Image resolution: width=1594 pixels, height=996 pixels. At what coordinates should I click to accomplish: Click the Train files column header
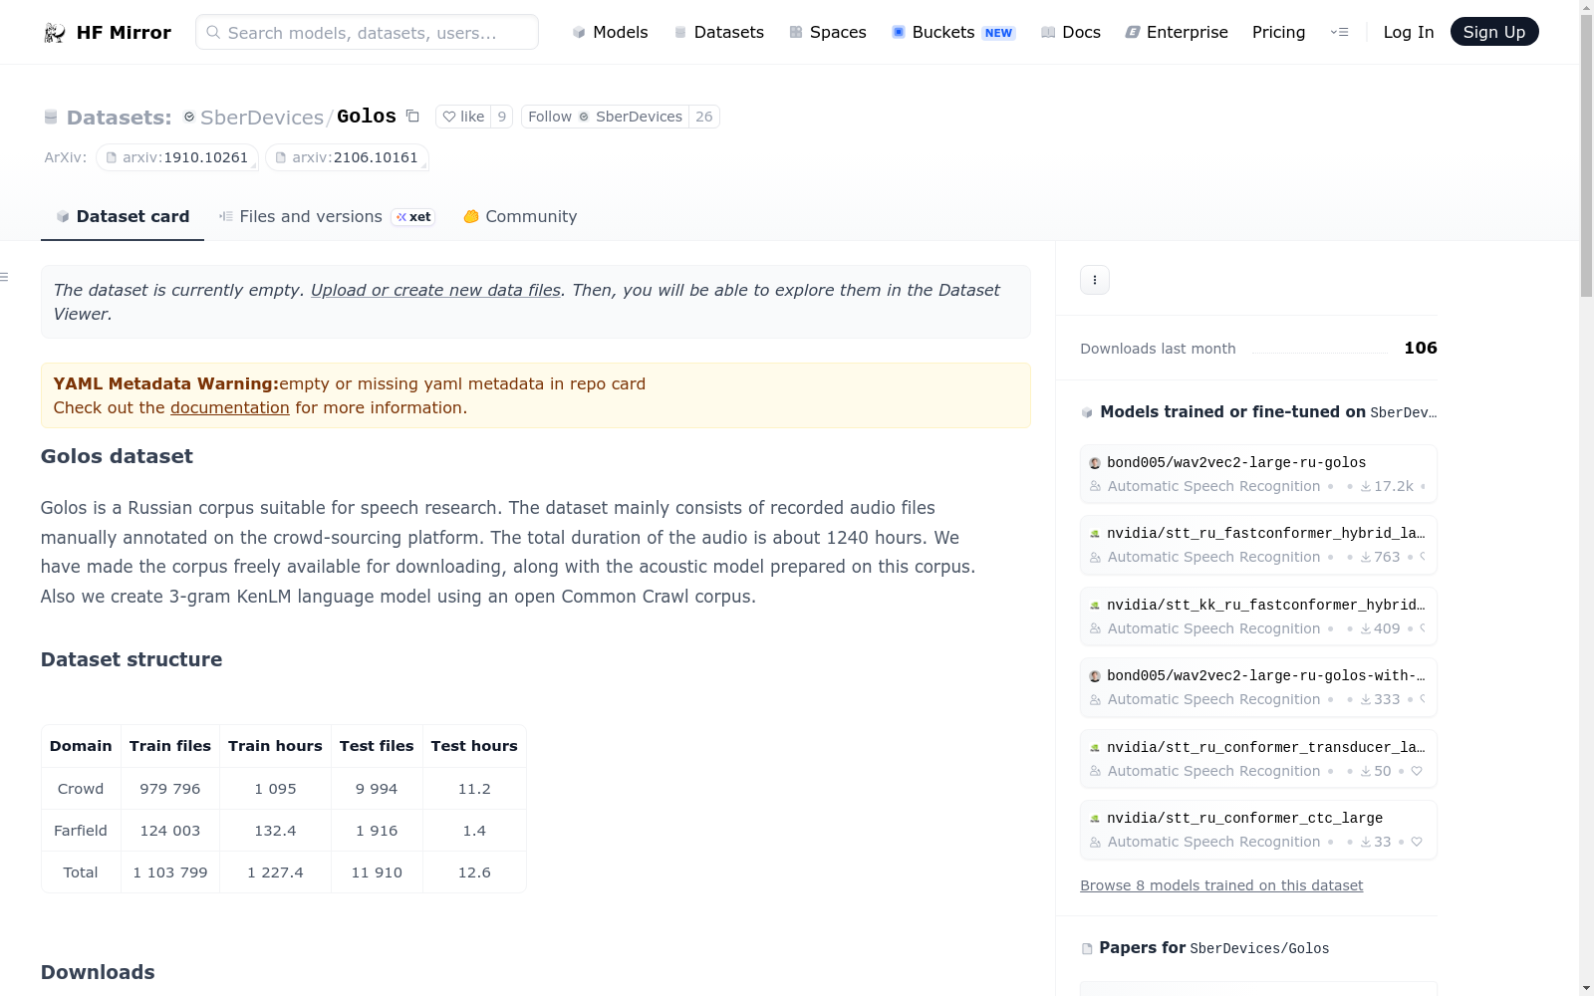coord(170,746)
